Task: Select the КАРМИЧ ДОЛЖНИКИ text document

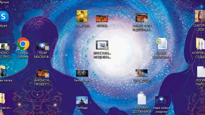Action: (x=142, y=99)
